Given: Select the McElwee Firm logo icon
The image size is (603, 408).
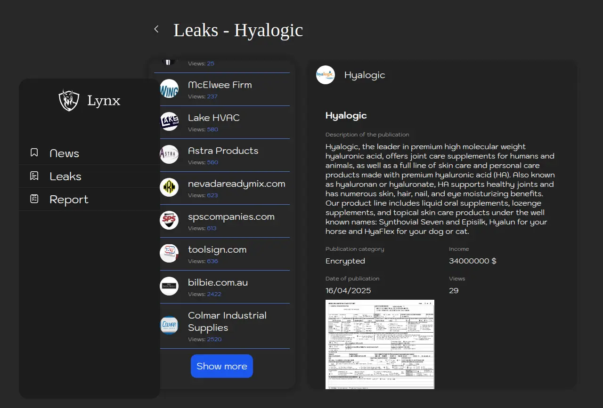Looking at the screenshot, I should (169, 88).
